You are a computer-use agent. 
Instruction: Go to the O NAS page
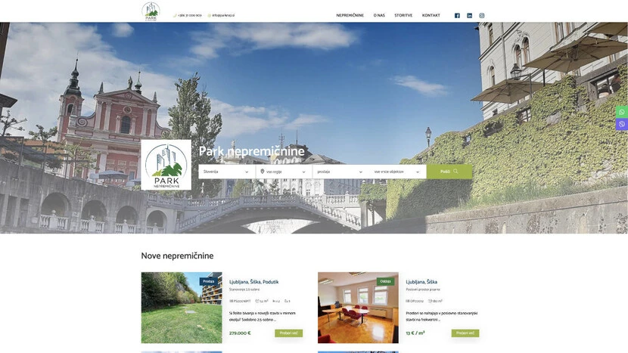(x=379, y=15)
